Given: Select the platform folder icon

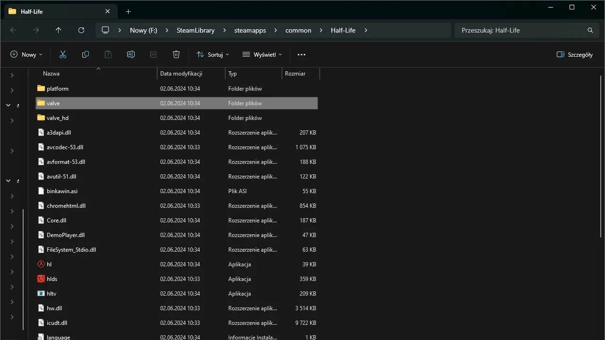Looking at the screenshot, I should point(41,89).
